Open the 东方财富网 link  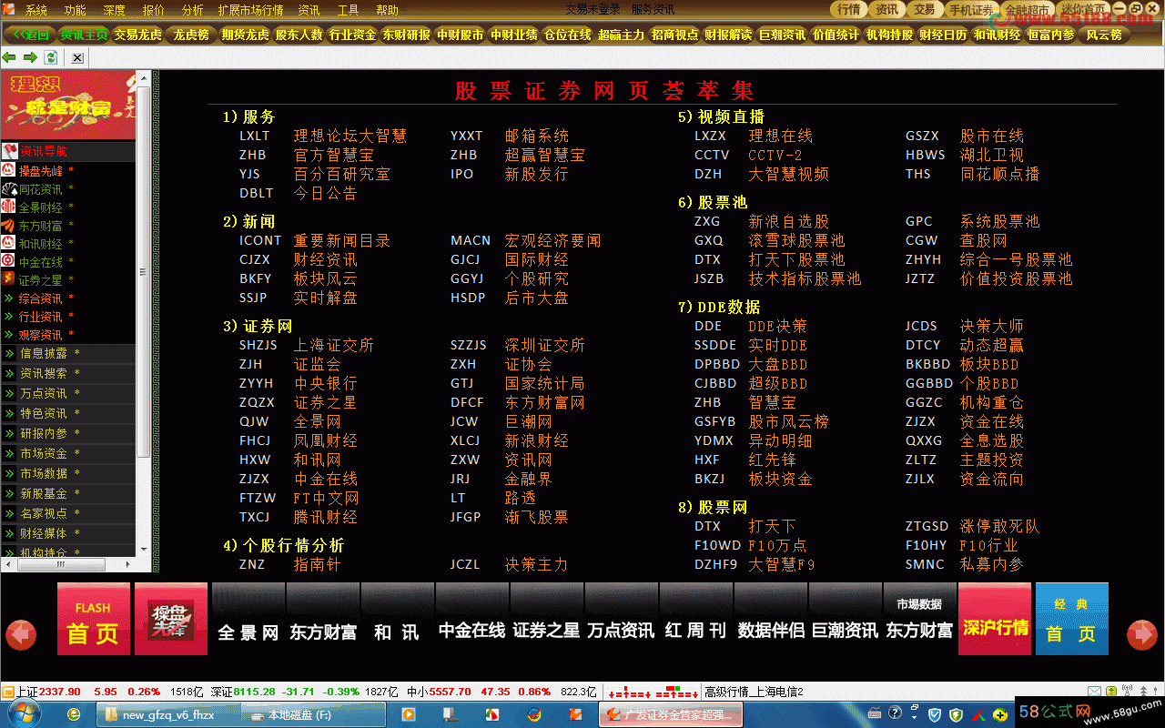point(545,402)
